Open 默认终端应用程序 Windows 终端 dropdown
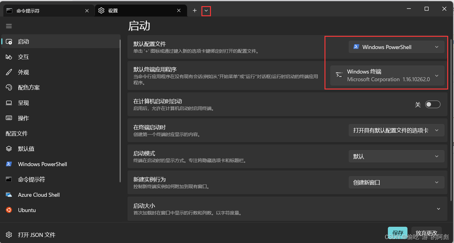454x243 pixels. [x=387, y=75]
